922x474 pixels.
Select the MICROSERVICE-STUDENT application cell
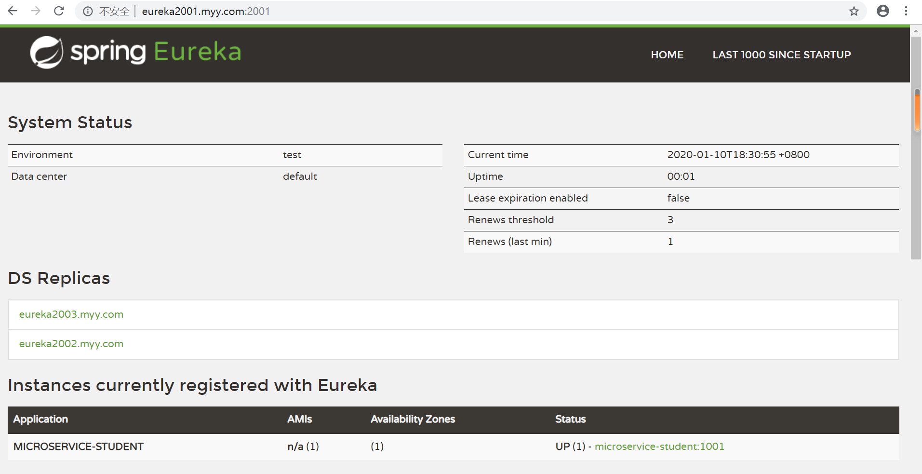tap(79, 447)
